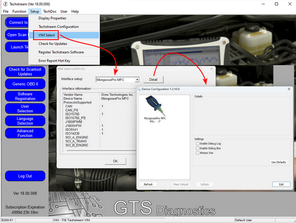Click the CAN_PS protocol row
296x223 pixels.
83,110
